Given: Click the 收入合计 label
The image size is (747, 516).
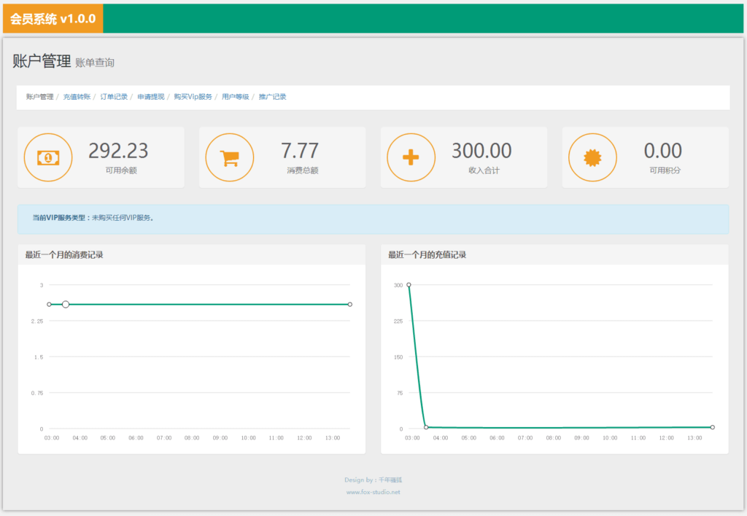Looking at the screenshot, I should [484, 171].
